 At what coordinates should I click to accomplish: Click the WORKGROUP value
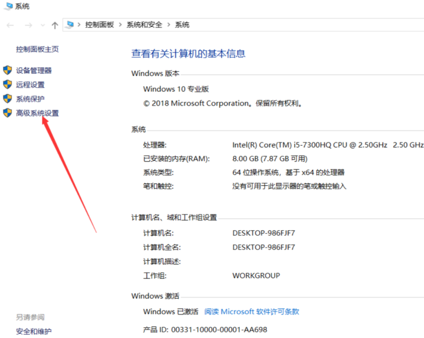[256, 276]
